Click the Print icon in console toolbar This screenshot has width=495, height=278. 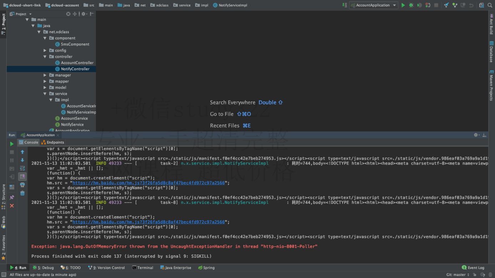(22, 185)
